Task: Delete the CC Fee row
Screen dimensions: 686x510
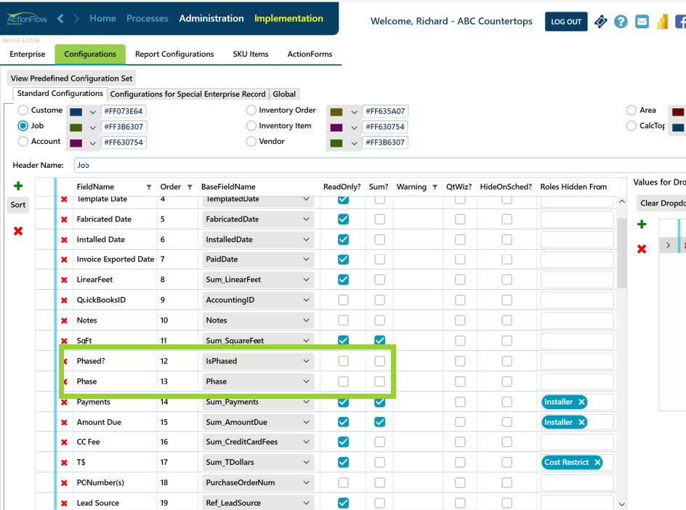Action: click(x=64, y=442)
